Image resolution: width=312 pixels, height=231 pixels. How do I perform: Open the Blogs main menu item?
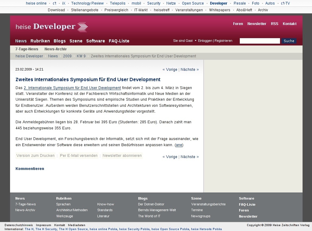coord(60,41)
